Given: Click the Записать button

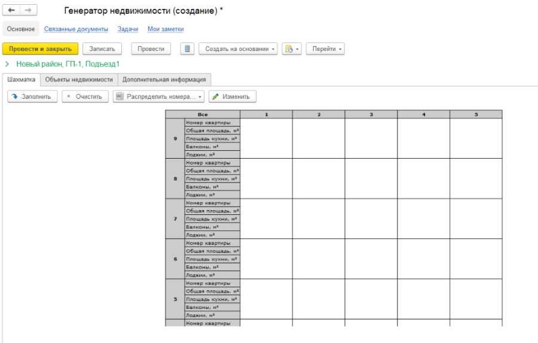Looking at the screenshot, I should coord(102,49).
